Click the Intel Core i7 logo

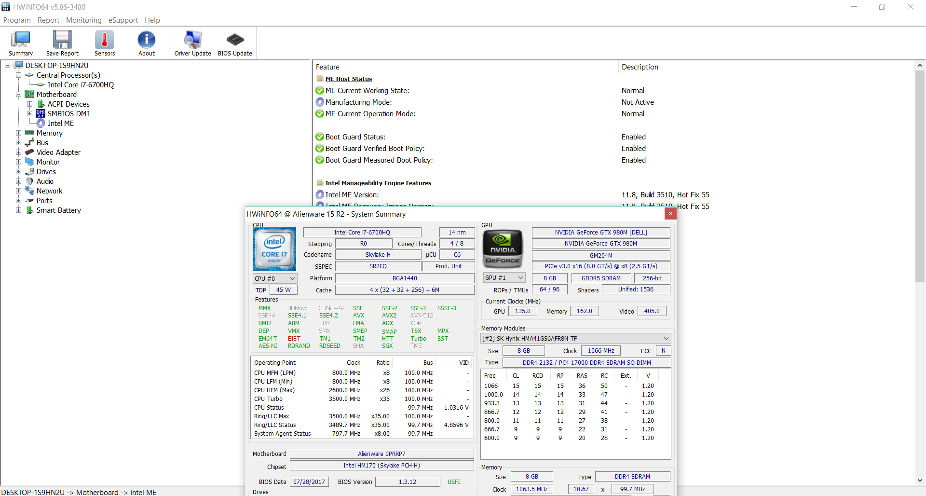274,249
